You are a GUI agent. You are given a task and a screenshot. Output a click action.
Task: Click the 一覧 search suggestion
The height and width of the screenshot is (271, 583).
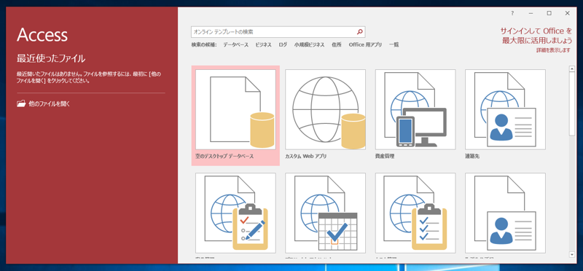(x=394, y=44)
